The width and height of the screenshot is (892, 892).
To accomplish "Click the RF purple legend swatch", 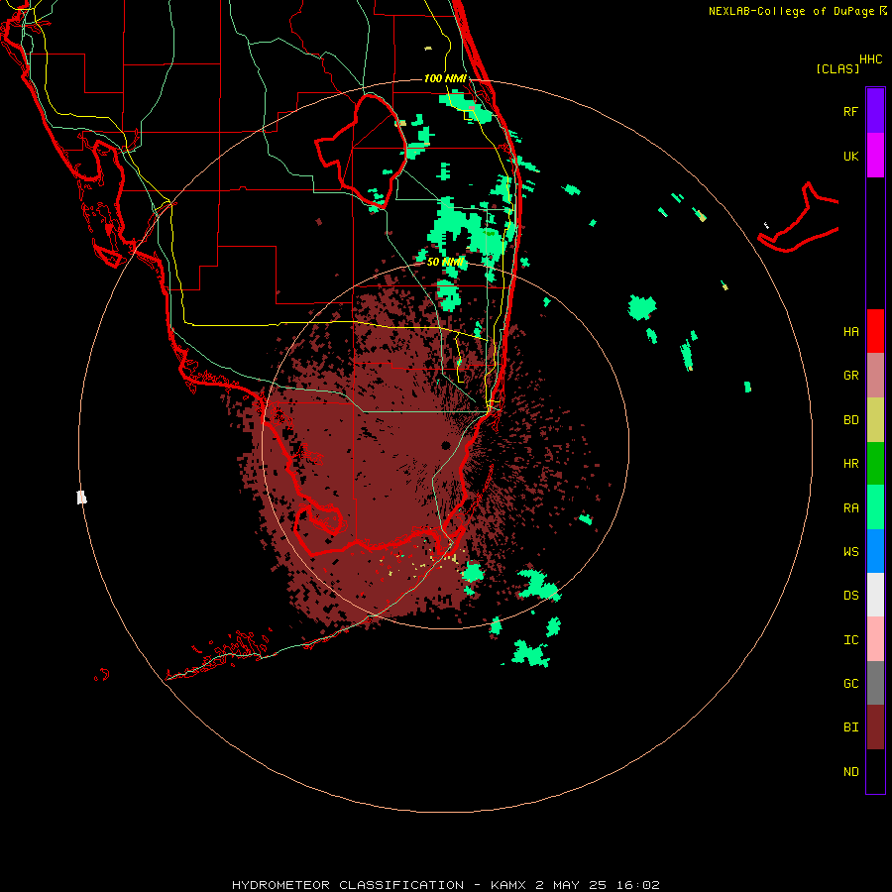I will (x=875, y=111).
